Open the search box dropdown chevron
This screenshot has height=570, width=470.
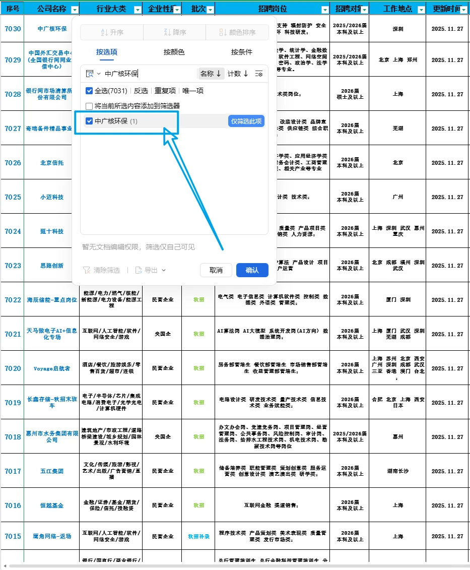98,73
